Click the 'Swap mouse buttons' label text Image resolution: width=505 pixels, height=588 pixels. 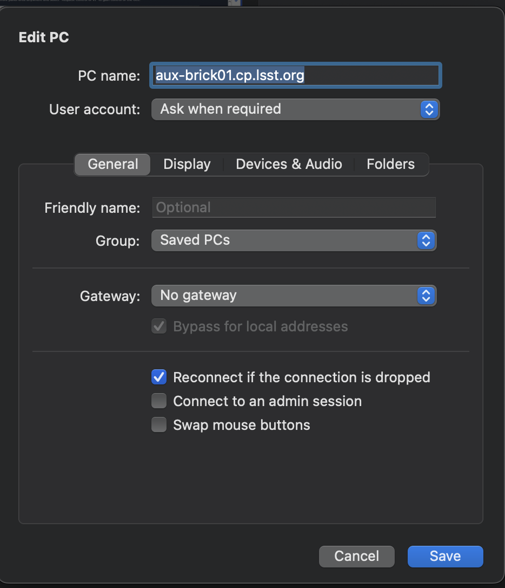coord(242,425)
